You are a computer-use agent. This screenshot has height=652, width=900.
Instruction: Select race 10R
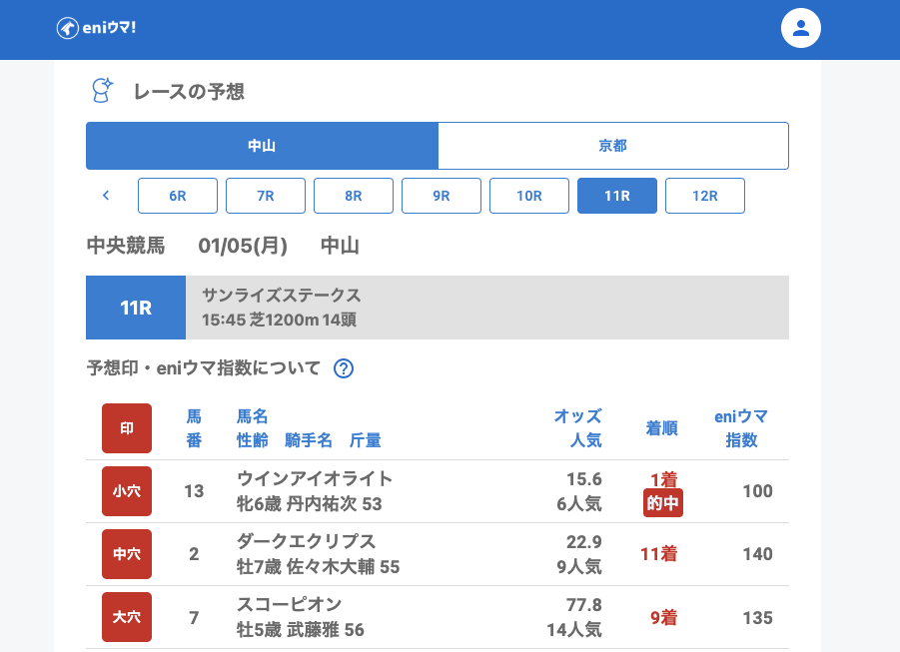pos(529,196)
